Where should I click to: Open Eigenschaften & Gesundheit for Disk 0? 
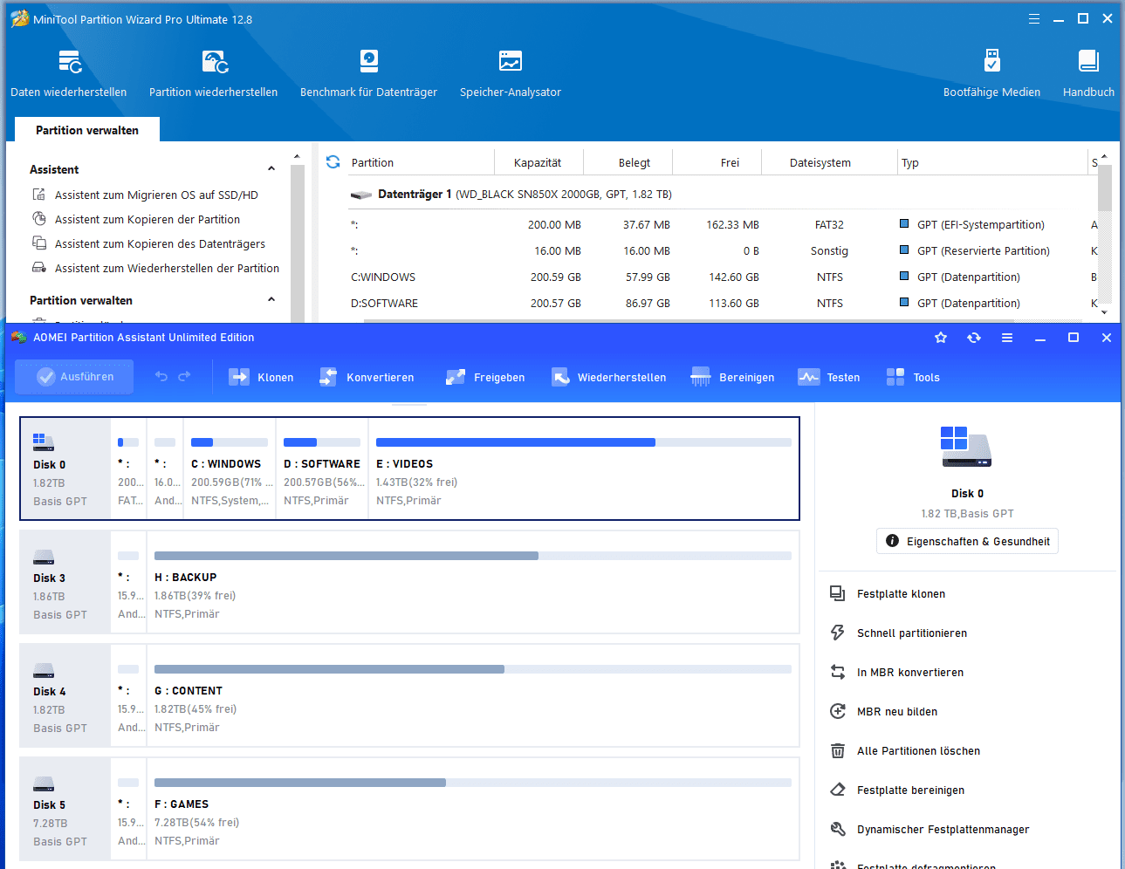(967, 541)
